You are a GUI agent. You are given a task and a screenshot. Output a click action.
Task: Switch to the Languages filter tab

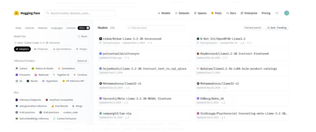pos(57,28)
